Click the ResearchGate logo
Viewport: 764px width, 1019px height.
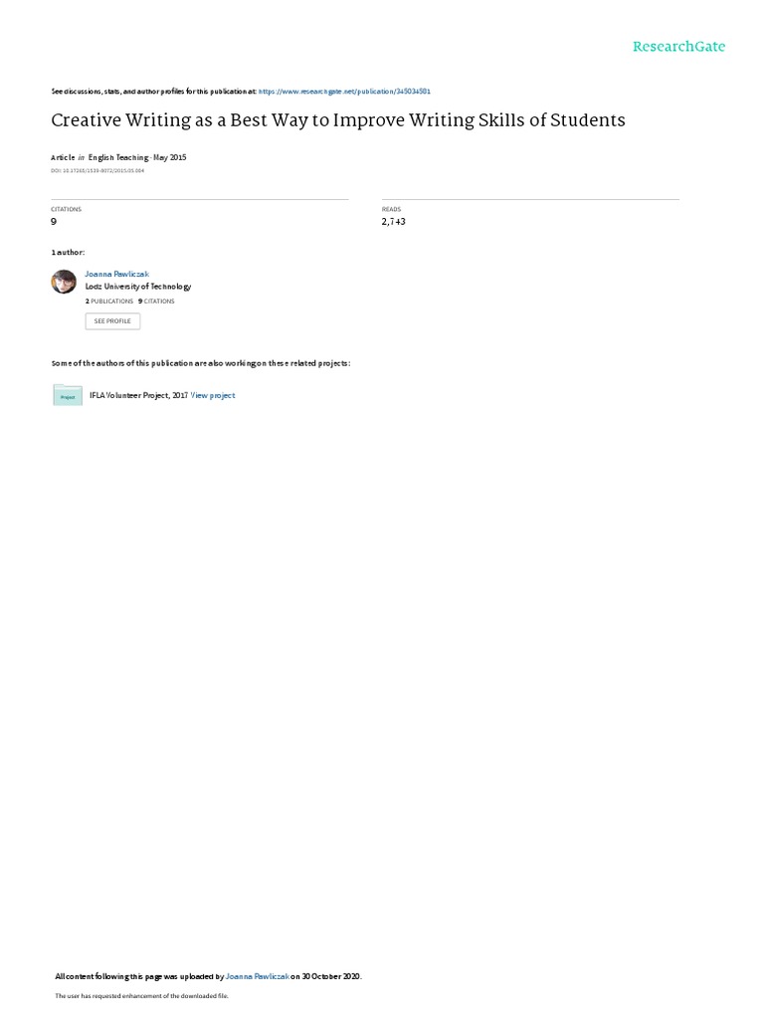click(678, 47)
